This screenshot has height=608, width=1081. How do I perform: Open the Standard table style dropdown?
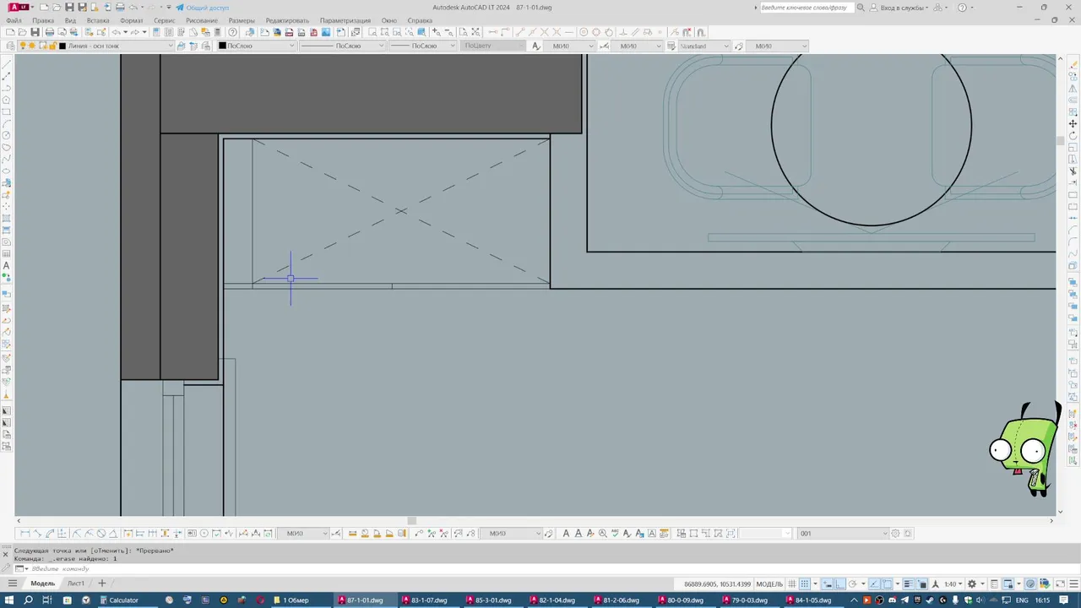[704, 46]
